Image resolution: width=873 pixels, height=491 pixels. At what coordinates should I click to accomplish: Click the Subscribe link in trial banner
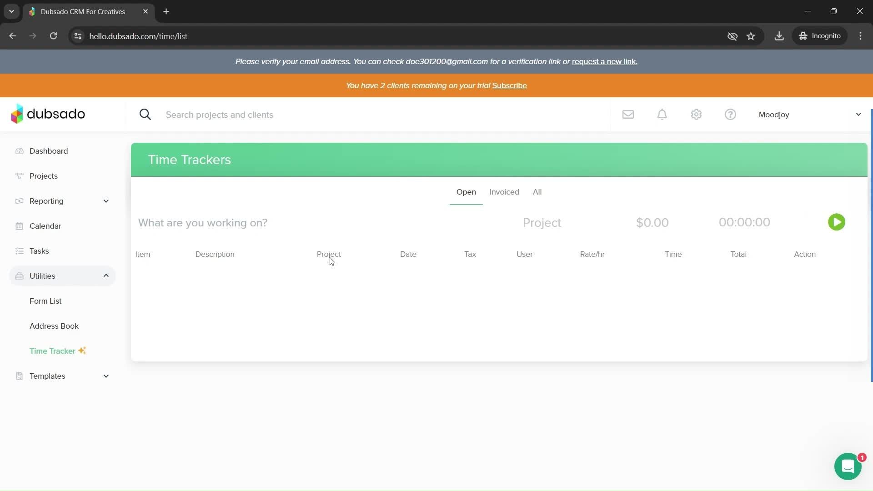coord(509,85)
